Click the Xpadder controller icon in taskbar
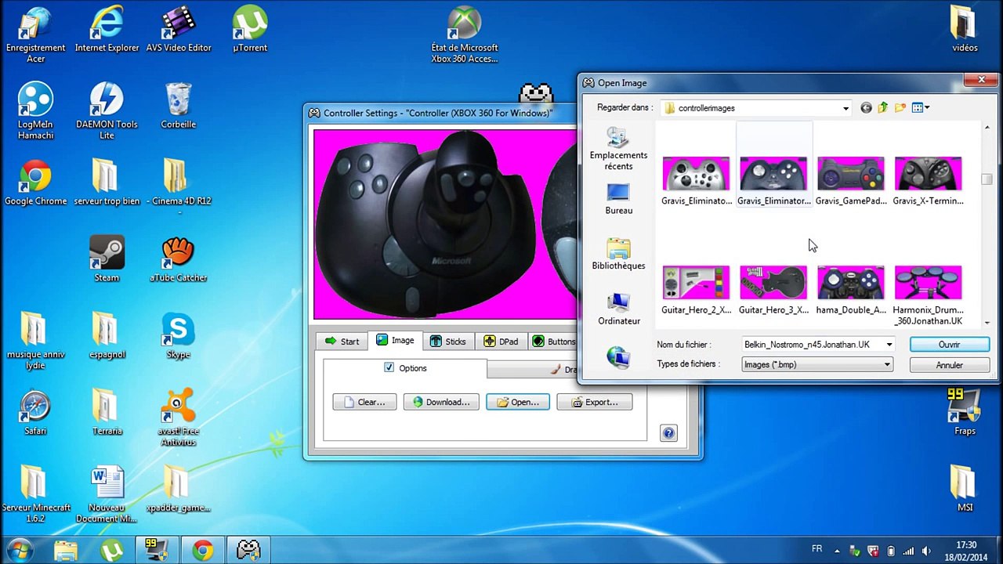 [x=248, y=550]
